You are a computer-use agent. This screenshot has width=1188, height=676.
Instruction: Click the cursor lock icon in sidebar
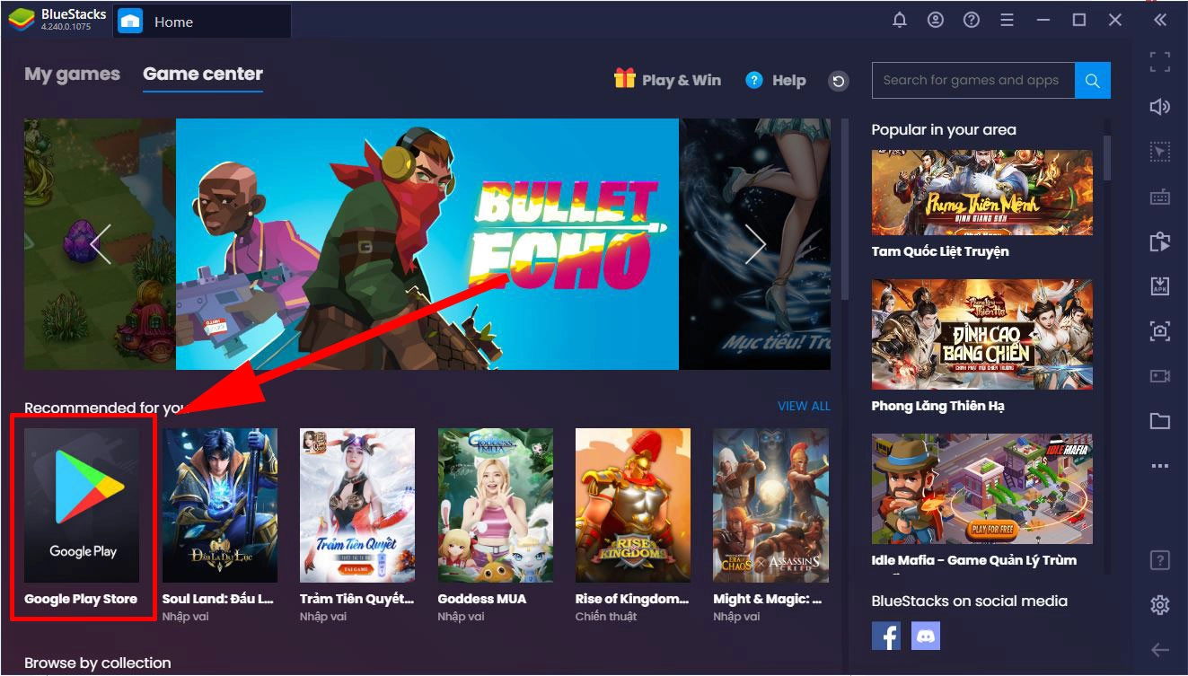[x=1160, y=152]
